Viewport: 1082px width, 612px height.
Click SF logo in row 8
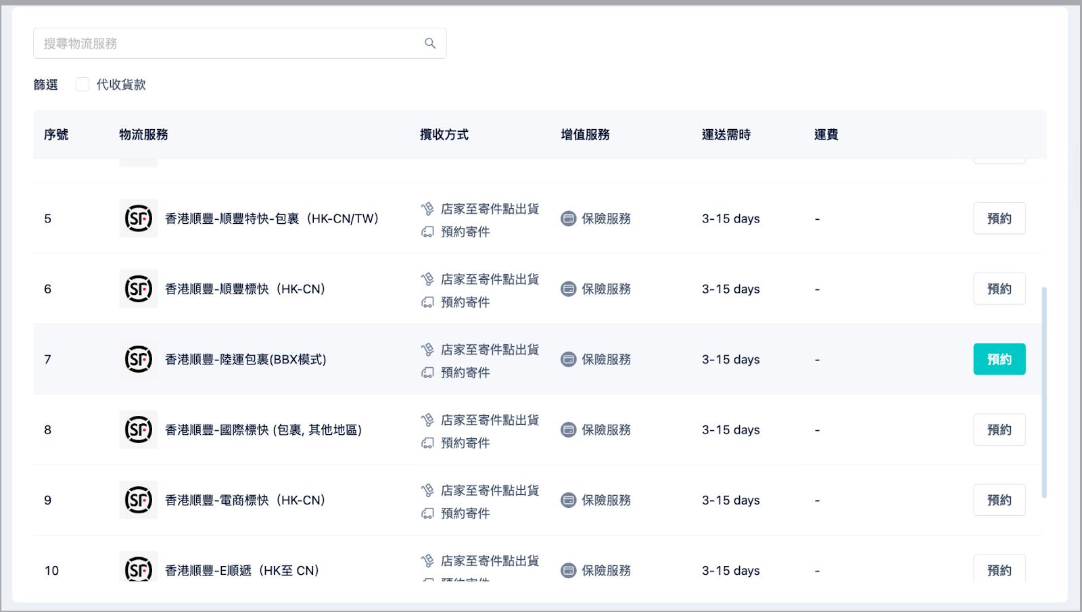139,429
